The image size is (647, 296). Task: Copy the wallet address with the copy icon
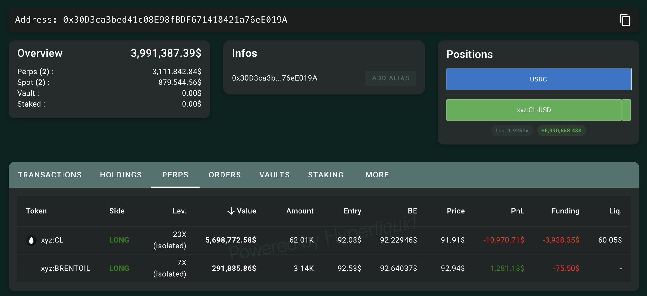pyautogui.click(x=625, y=20)
